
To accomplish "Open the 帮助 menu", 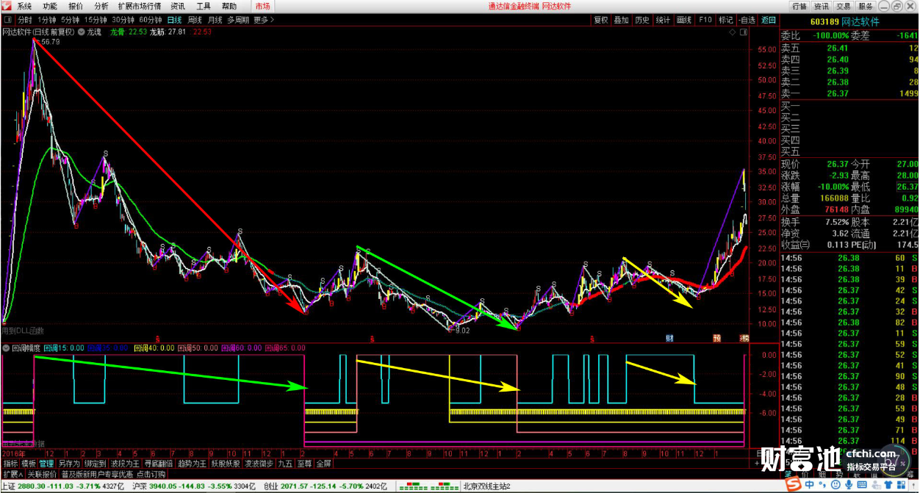I will pyautogui.click(x=229, y=6).
